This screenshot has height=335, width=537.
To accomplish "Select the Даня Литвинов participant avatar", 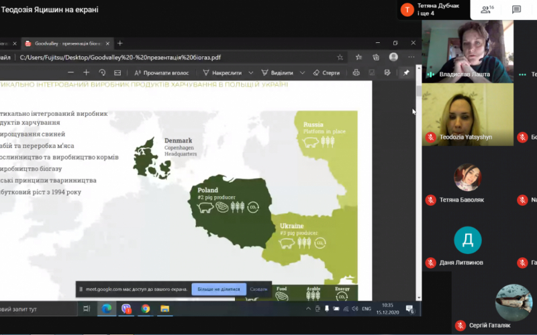I will pos(467,240).
